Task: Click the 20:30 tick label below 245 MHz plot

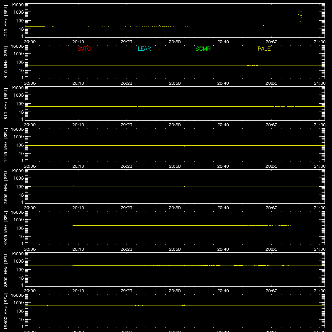Action: pos(175,42)
